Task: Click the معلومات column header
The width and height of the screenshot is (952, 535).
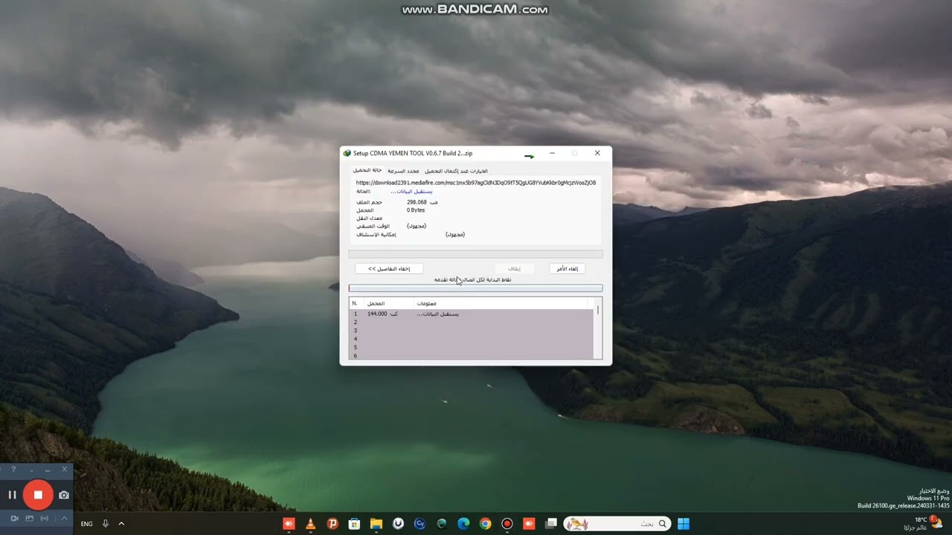Action: coord(500,303)
